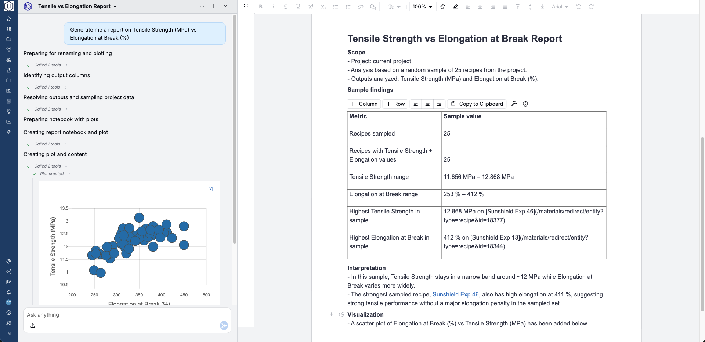
Task: Apply strikethrough formatting
Action: (286, 7)
